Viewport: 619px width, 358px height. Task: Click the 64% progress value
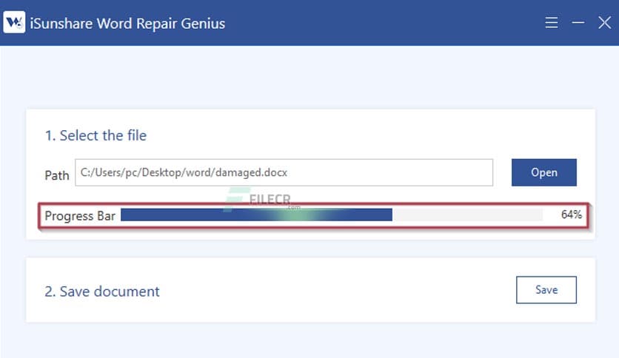(571, 215)
